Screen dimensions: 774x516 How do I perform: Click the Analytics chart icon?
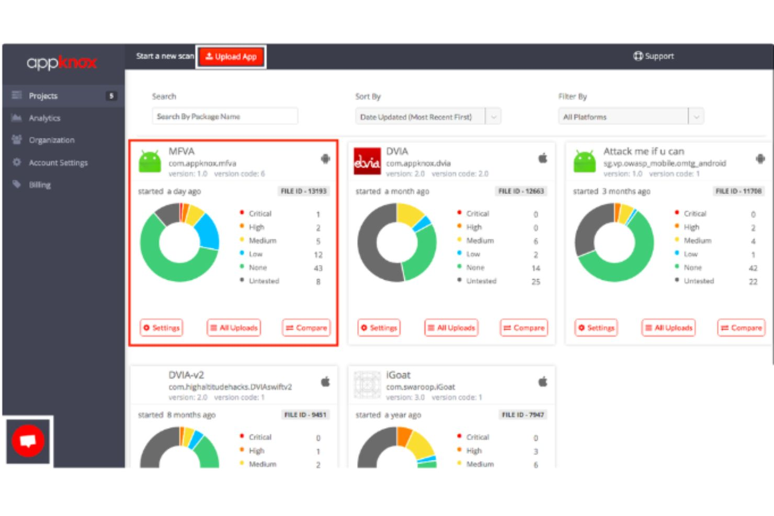pos(17,118)
